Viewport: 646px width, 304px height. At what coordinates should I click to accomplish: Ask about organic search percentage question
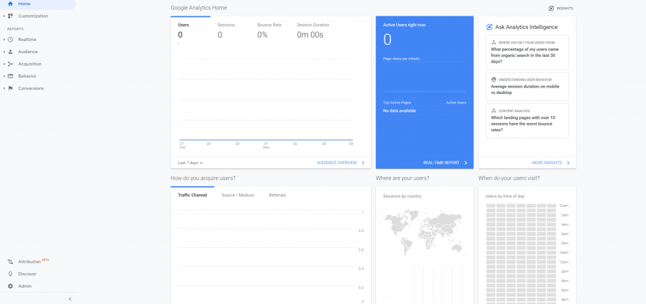[527, 52]
